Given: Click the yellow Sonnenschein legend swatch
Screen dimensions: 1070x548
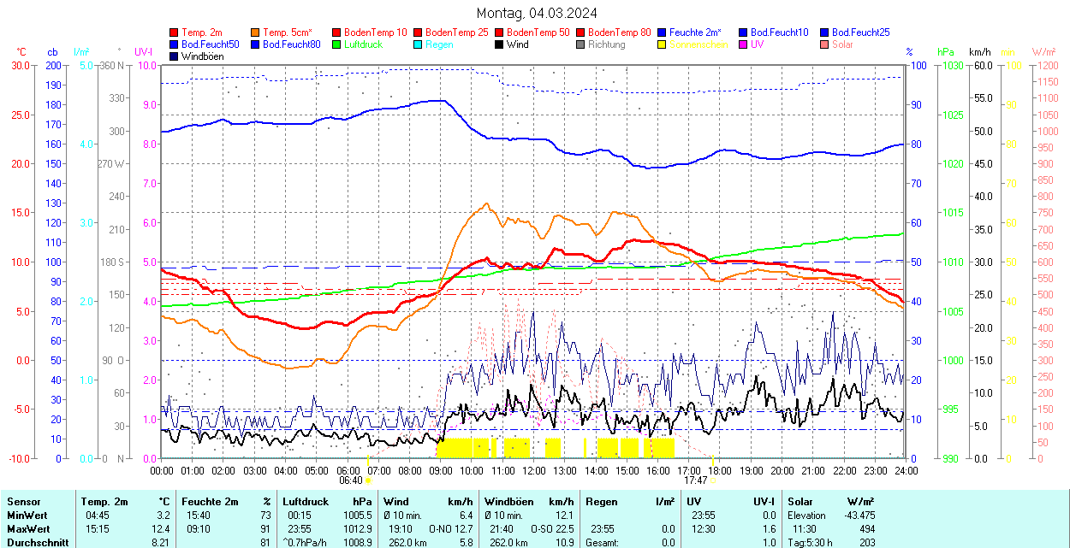Looking at the screenshot, I should 662,44.
